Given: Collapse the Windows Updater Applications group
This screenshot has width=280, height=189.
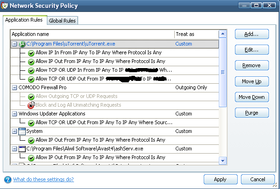Looking at the screenshot, I should click(x=14, y=114).
